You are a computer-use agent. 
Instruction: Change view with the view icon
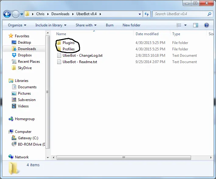point(179,25)
